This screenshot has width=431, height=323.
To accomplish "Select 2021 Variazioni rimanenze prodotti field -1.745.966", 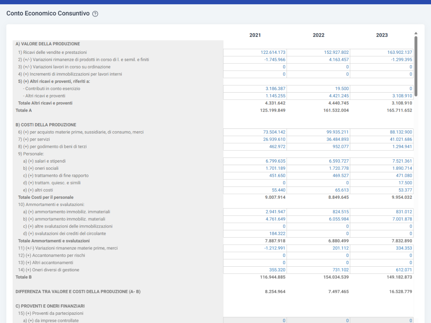I will click(255, 60).
